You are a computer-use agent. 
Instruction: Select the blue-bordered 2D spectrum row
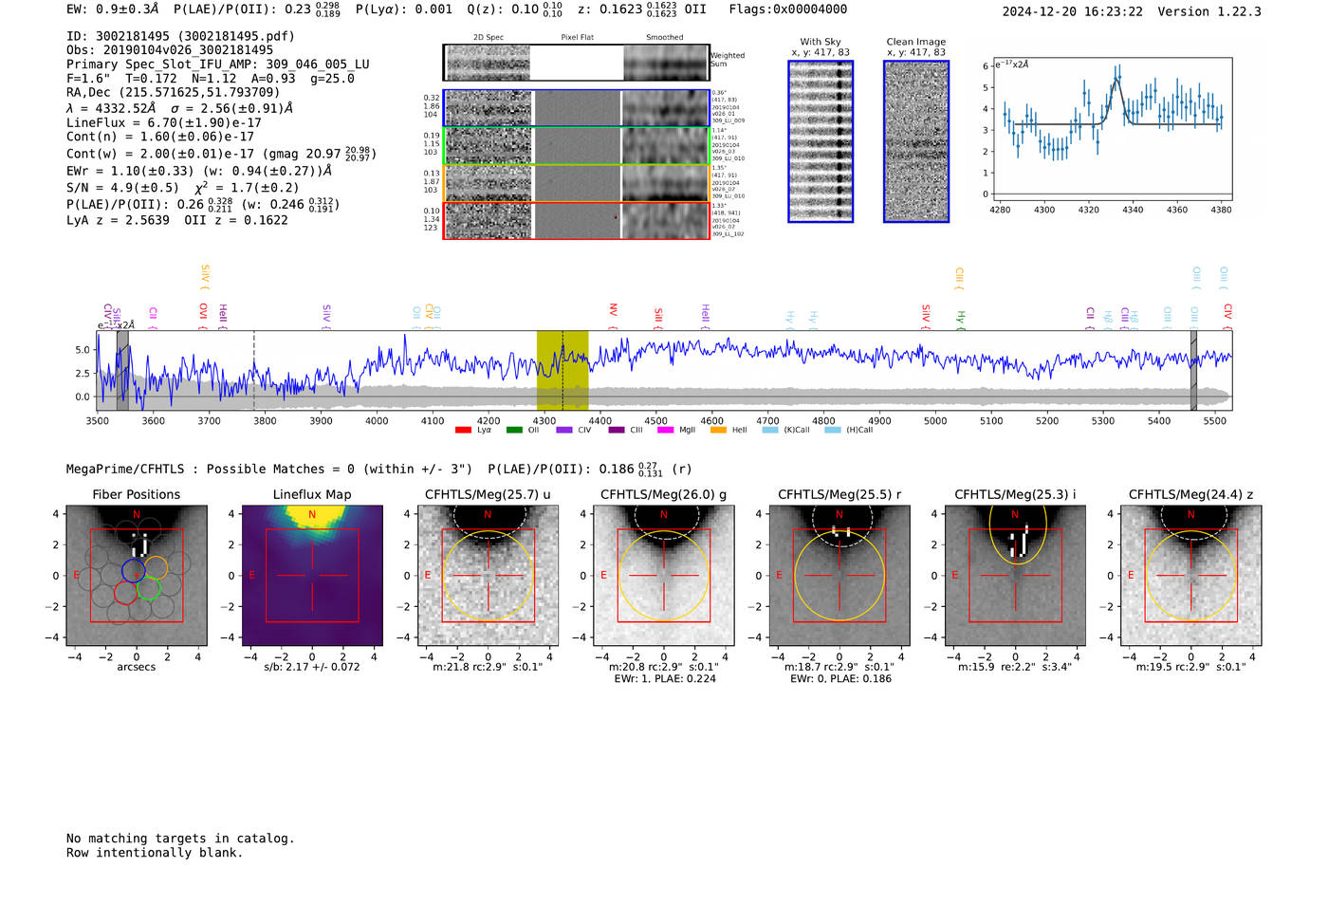pos(577,108)
